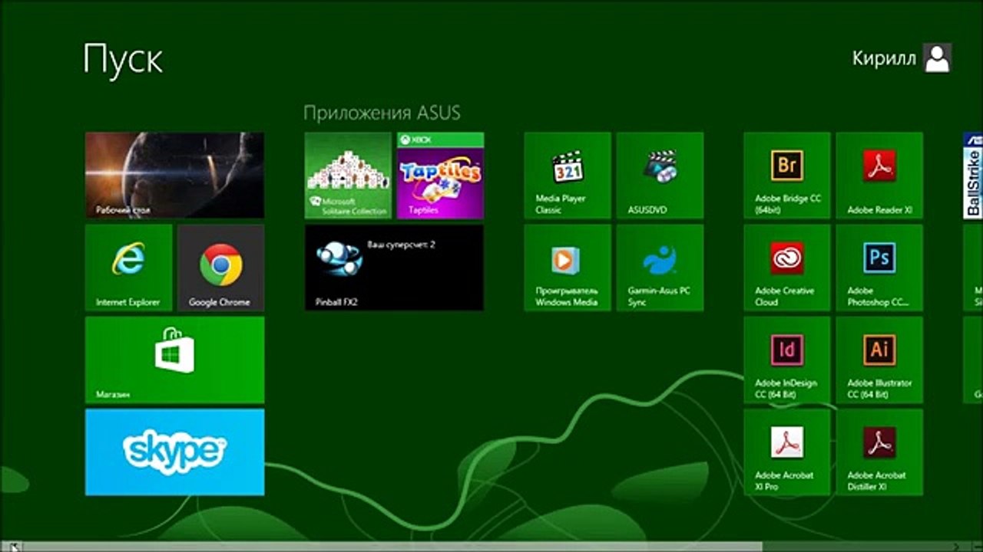Open Adobe Bridge CC (64bit) tile

click(x=787, y=175)
